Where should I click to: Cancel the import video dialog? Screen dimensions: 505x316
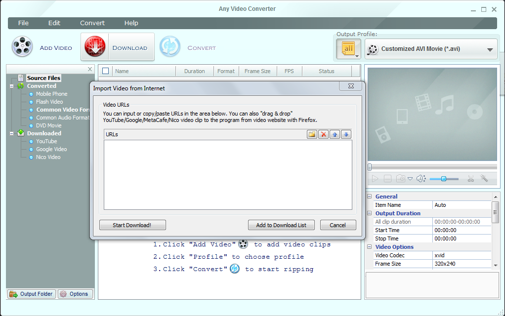338,225
